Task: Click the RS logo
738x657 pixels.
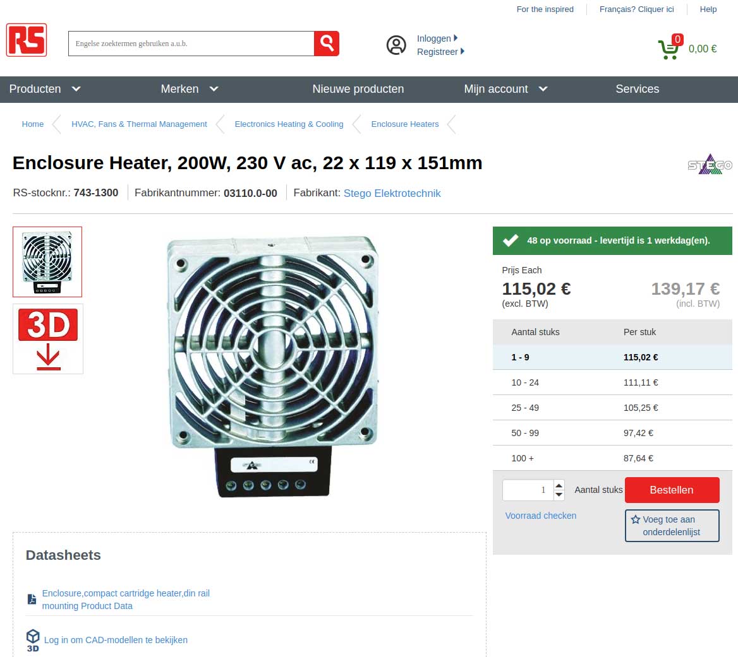Action: (27, 40)
